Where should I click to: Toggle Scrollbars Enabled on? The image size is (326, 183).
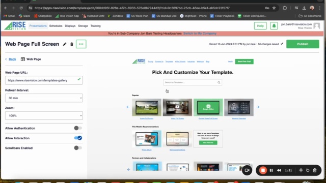click(x=78, y=148)
